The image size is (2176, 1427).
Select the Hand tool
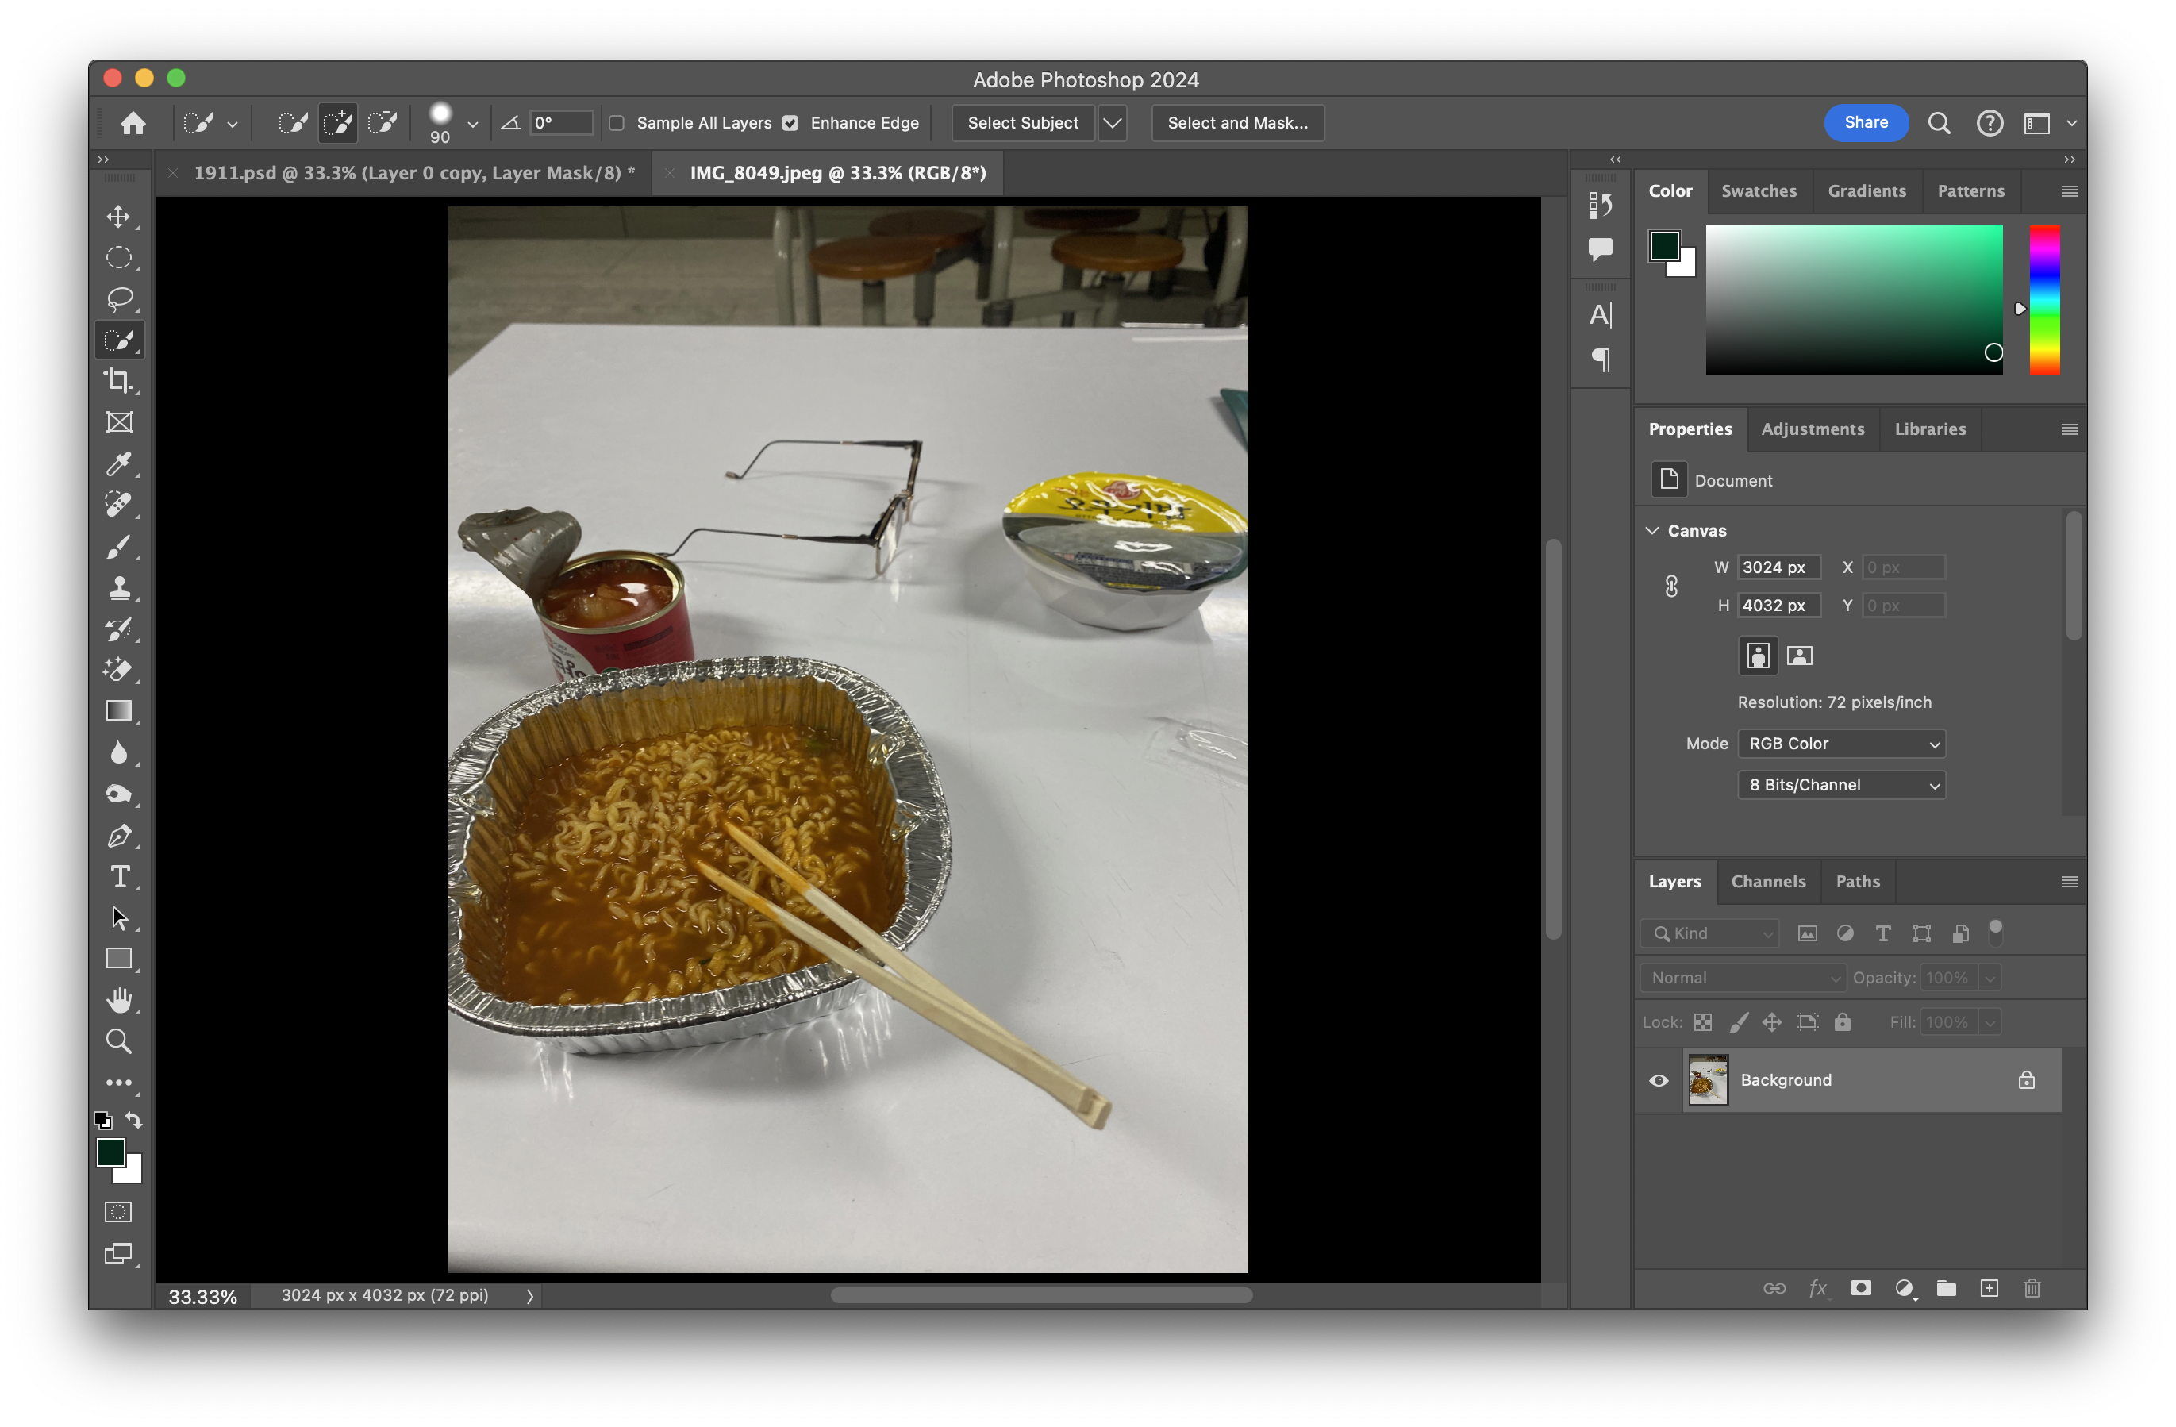click(x=119, y=999)
